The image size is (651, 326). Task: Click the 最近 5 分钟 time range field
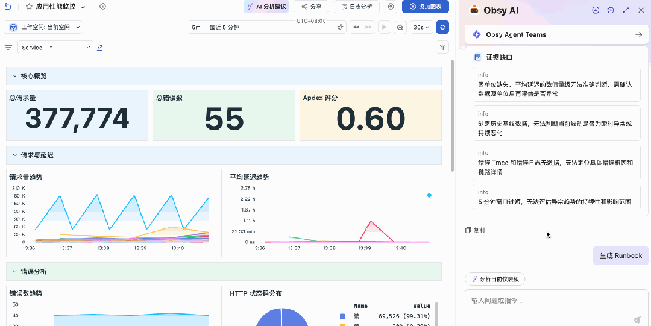coord(270,27)
